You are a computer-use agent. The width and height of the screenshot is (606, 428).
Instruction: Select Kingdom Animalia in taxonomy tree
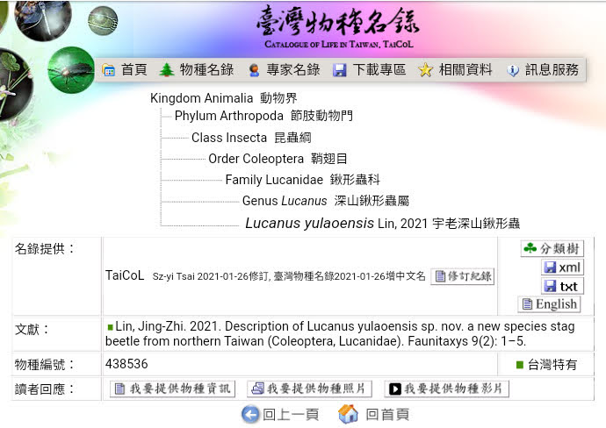tap(224, 98)
